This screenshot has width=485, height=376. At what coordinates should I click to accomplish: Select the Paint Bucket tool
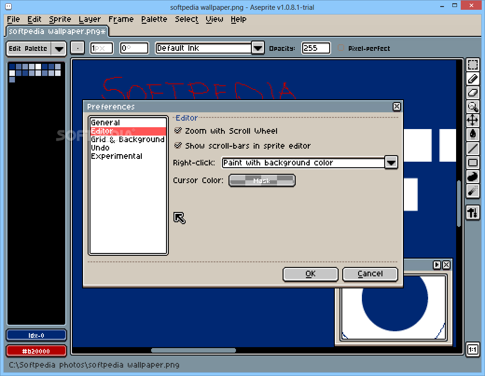click(472, 134)
